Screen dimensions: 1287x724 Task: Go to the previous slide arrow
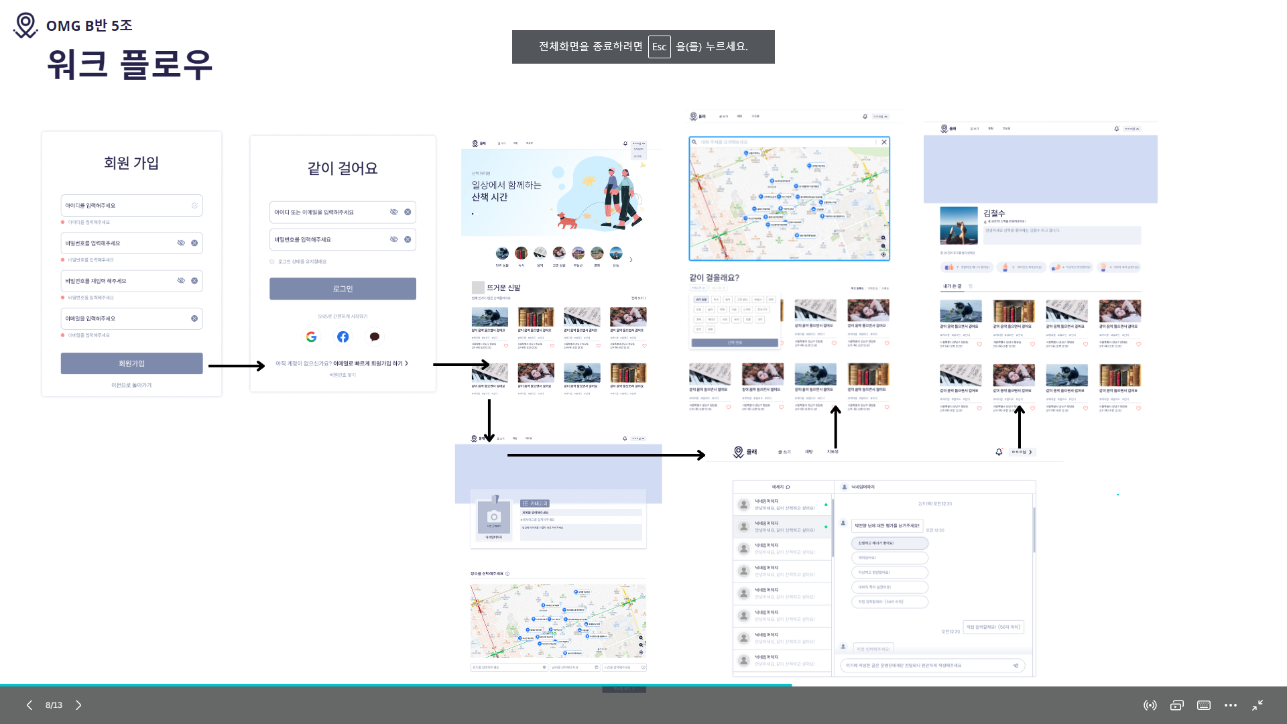click(29, 705)
